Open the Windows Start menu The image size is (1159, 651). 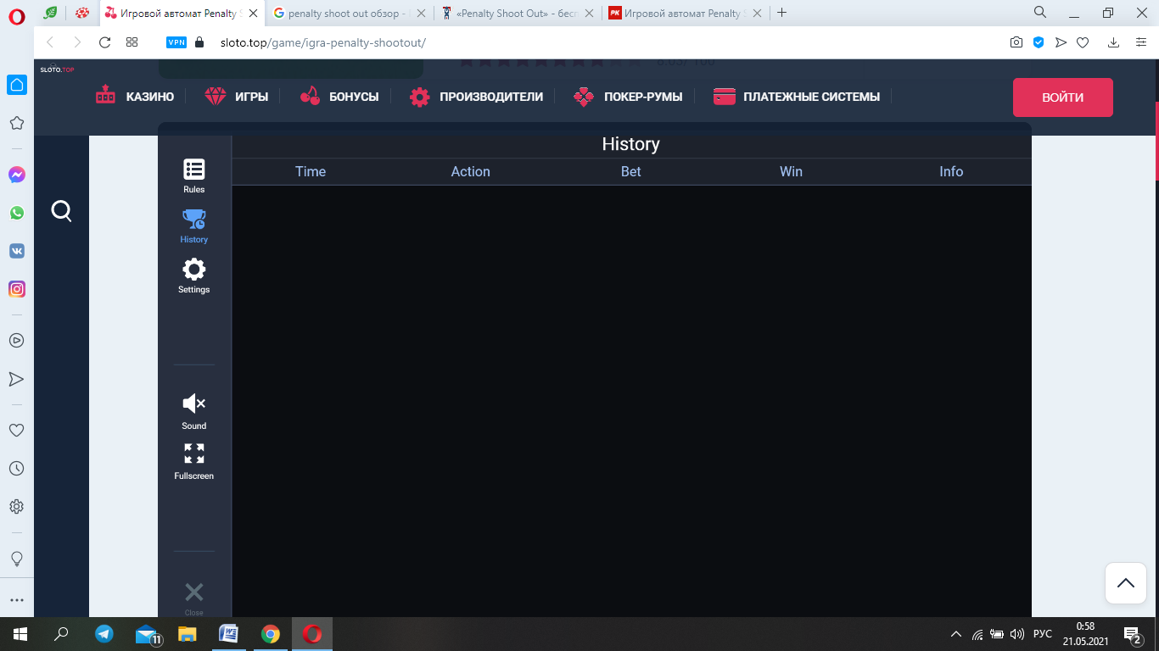(x=20, y=634)
